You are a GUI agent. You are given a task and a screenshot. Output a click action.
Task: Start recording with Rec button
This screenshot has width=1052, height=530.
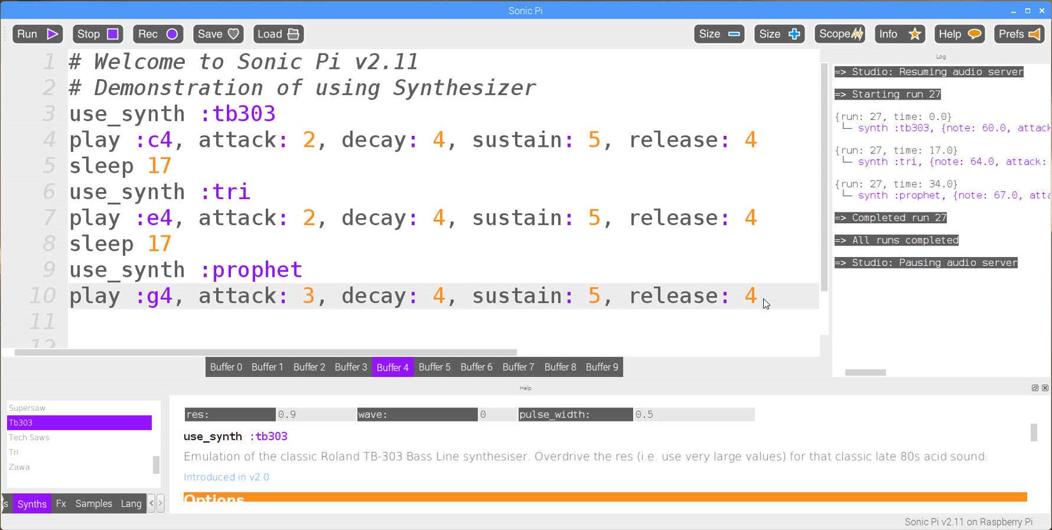click(x=158, y=34)
